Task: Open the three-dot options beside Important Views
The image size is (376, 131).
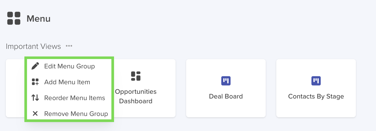Action: pyautogui.click(x=69, y=46)
